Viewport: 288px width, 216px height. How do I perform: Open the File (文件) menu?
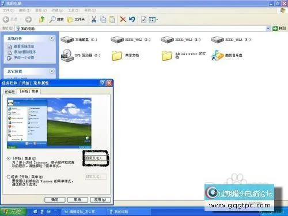click(9, 10)
